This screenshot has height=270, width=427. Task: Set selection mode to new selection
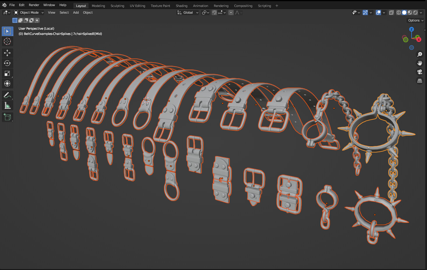point(15,20)
